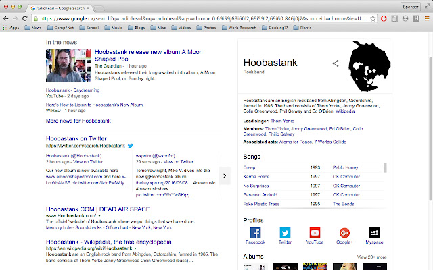The width and height of the screenshot is (433, 270).
Task: Select the Creep song row
Action: (x=313, y=167)
